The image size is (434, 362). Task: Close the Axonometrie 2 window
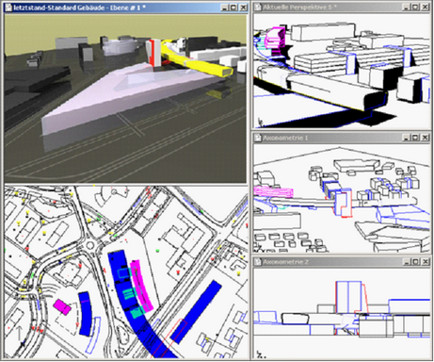tap(425, 261)
